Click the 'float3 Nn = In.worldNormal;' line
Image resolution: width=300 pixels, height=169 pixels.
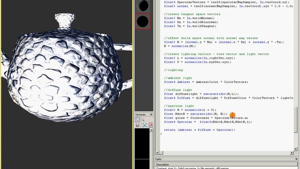(189, 18)
